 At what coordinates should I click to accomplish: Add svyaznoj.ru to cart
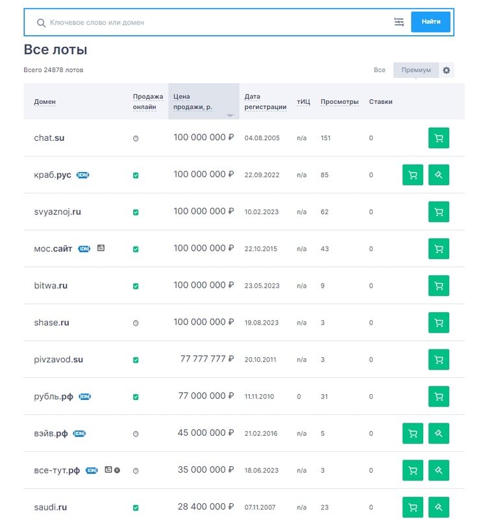[x=439, y=212]
